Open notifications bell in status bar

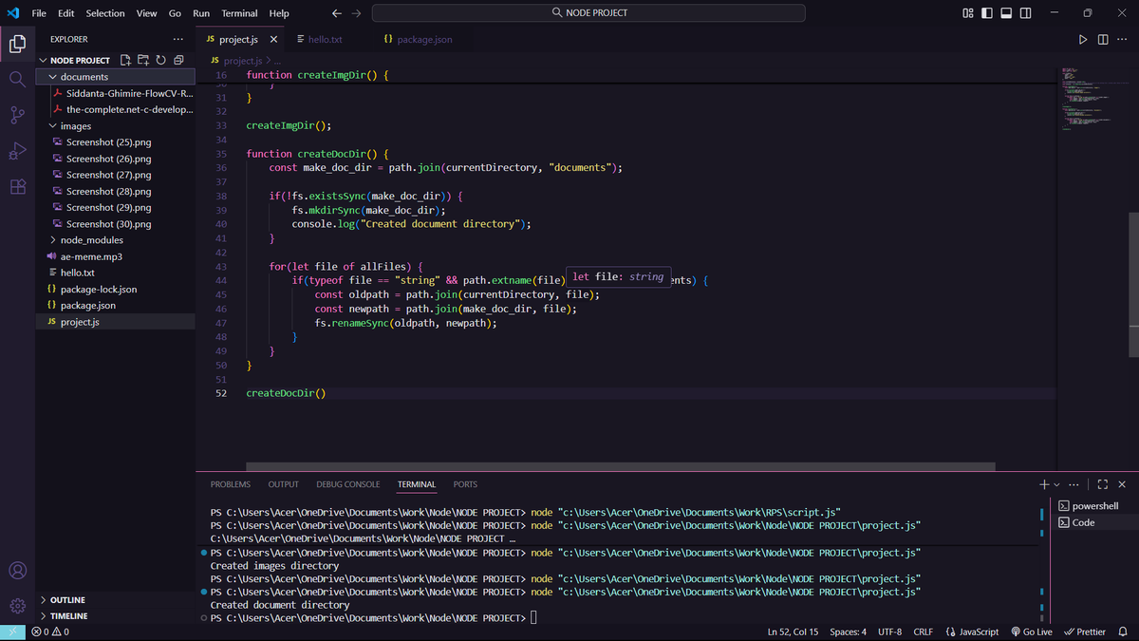click(1123, 632)
